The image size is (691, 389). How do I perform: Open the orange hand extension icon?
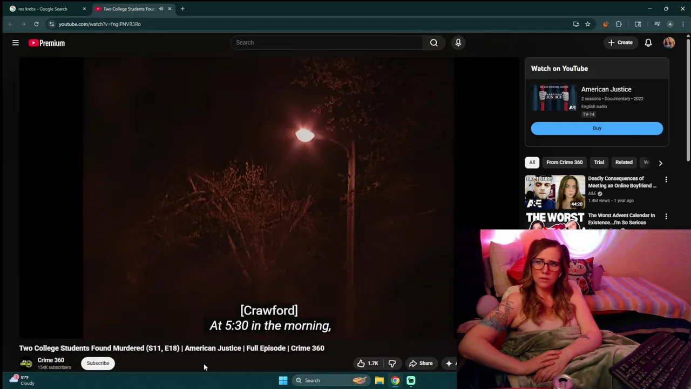(605, 24)
